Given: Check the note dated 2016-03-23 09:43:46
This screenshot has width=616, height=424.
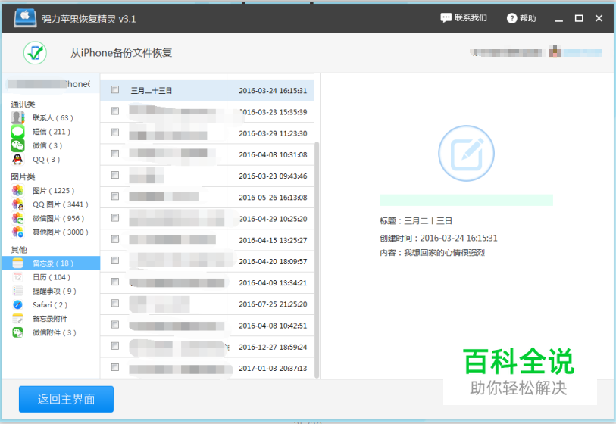Looking at the screenshot, I should point(115,175).
